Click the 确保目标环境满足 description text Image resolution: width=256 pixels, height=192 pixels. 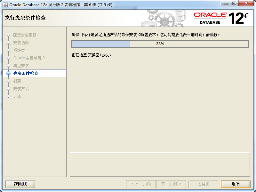tap(146, 35)
